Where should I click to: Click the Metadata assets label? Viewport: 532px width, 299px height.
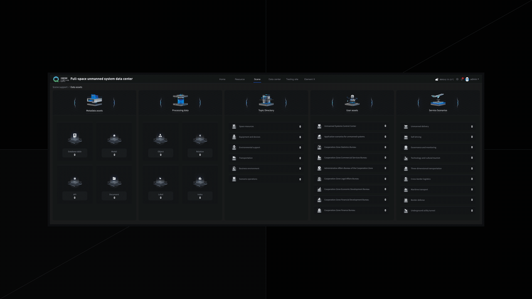(94, 110)
